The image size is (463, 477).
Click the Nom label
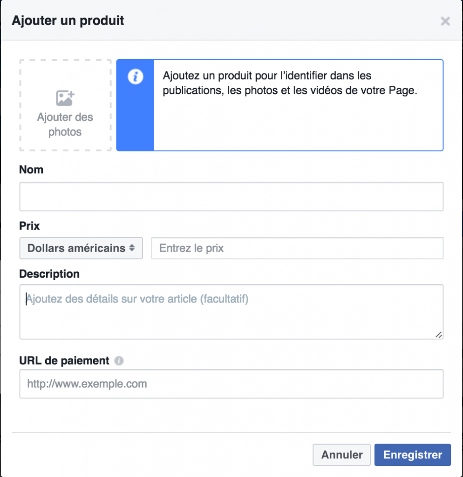click(31, 170)
